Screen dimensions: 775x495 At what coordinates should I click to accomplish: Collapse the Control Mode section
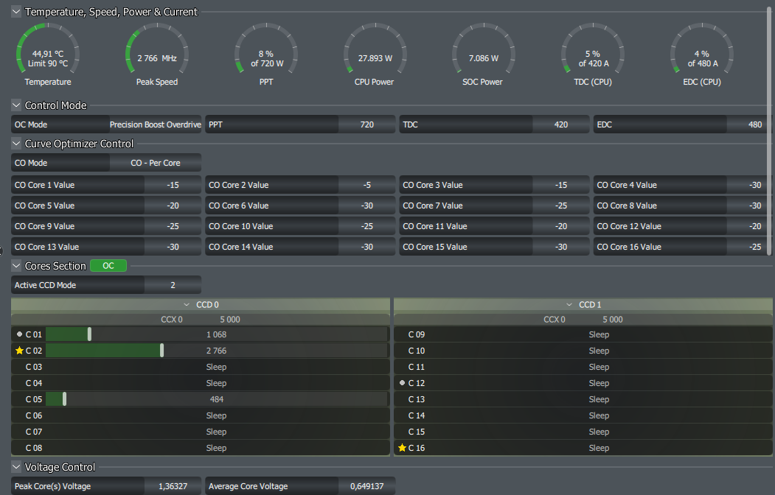click(16, 105)
